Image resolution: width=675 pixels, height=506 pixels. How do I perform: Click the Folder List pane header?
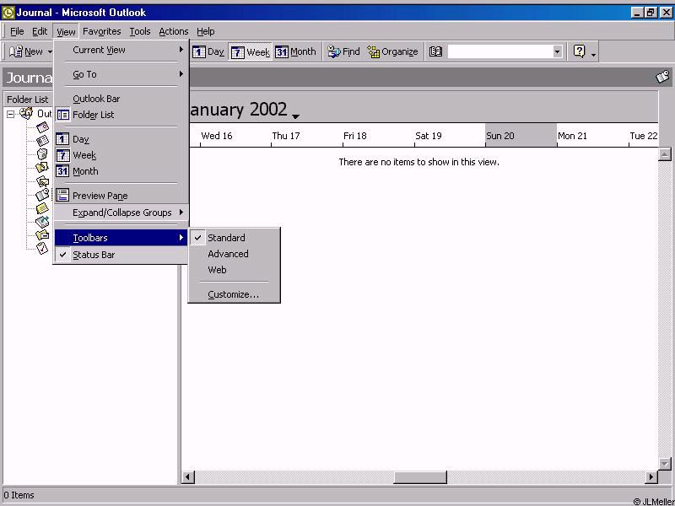pos(28,100)
